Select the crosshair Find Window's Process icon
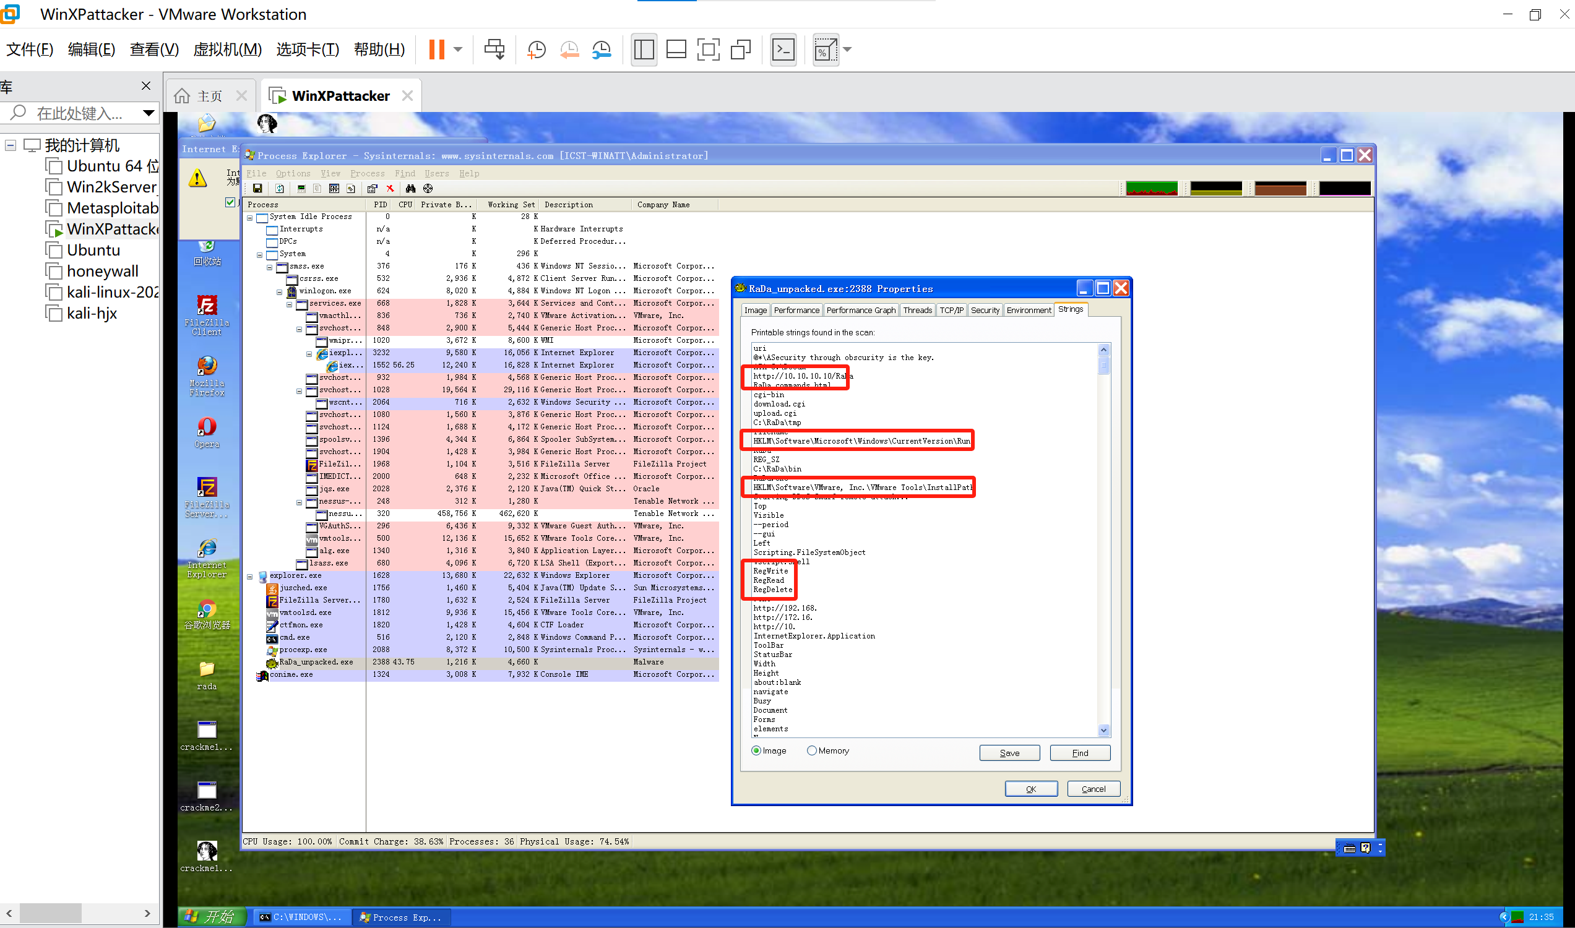The height and width of the screenshot is (928, 1575). tap(428, 189)
